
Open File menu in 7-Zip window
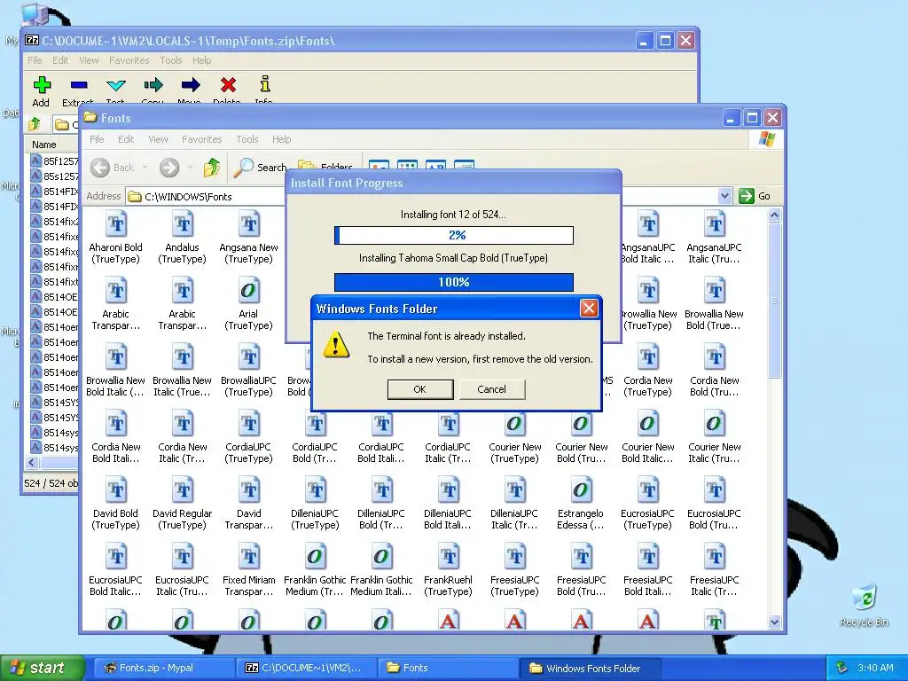(35, 60)
